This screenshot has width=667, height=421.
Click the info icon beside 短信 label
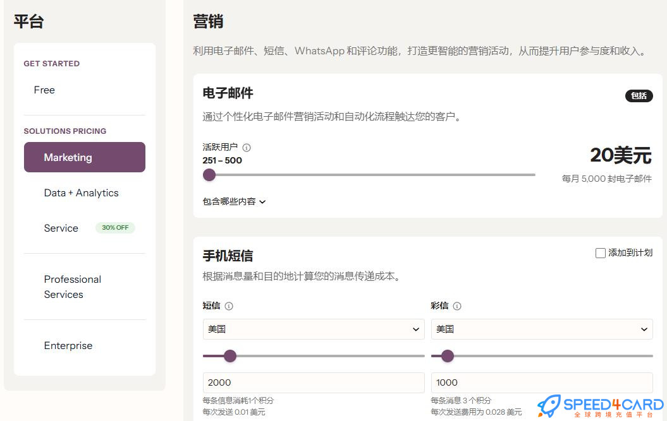click(229, 306)
